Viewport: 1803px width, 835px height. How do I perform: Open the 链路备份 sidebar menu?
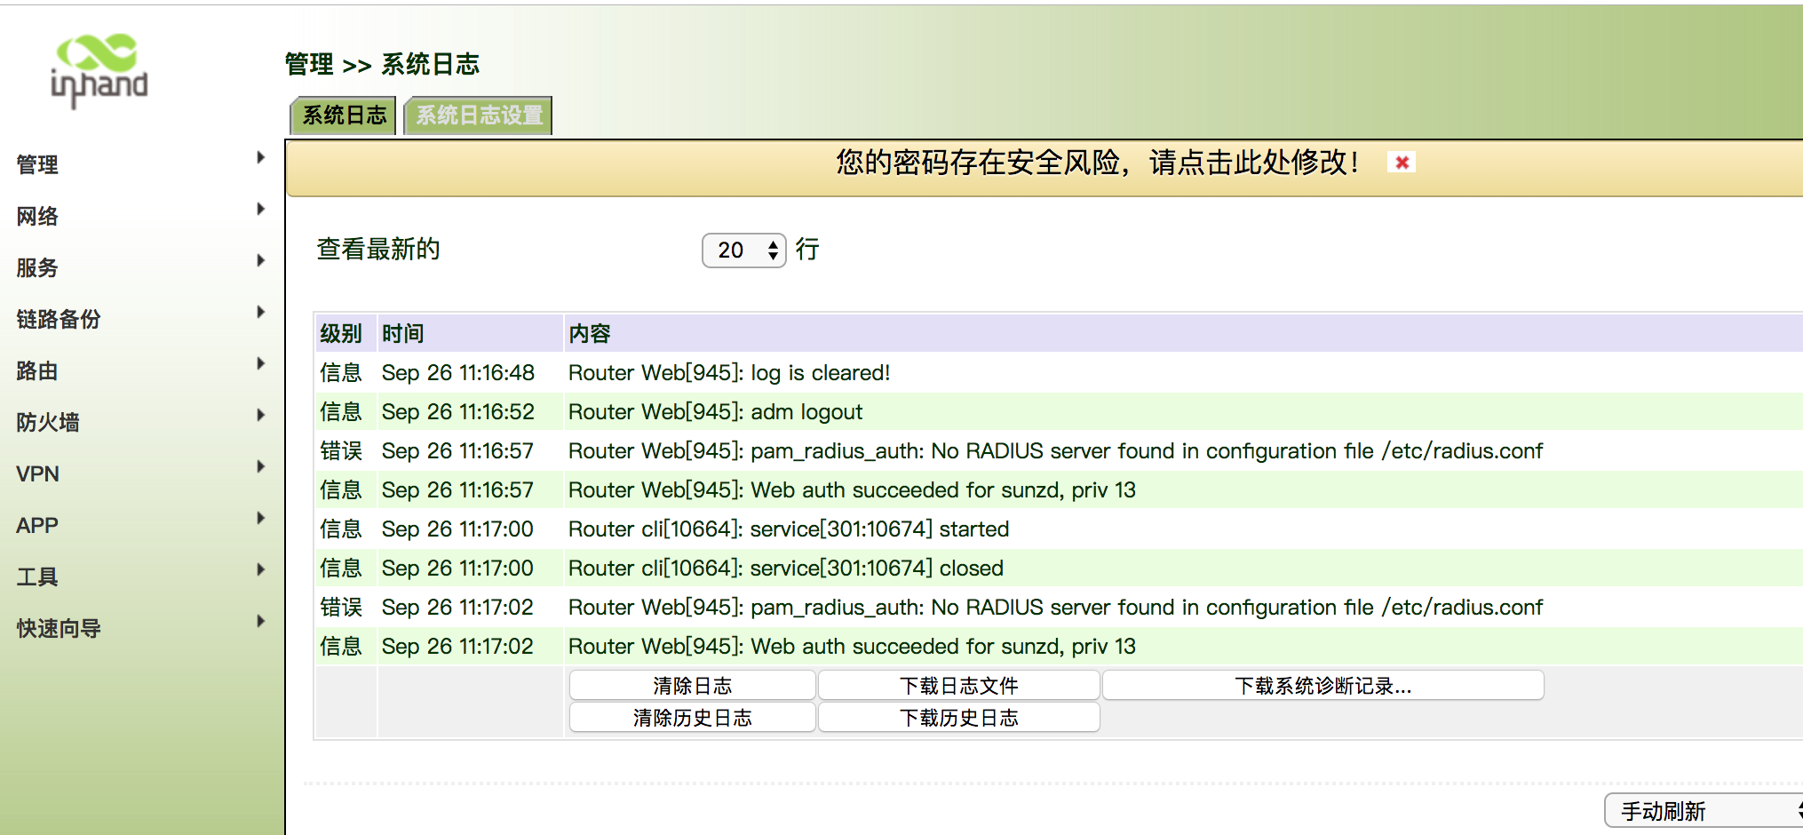pos(59,319)
